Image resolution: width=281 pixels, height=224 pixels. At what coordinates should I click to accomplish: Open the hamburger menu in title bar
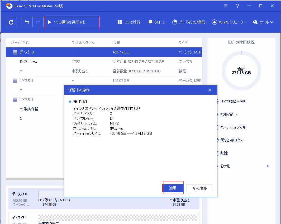coord(226,6)
